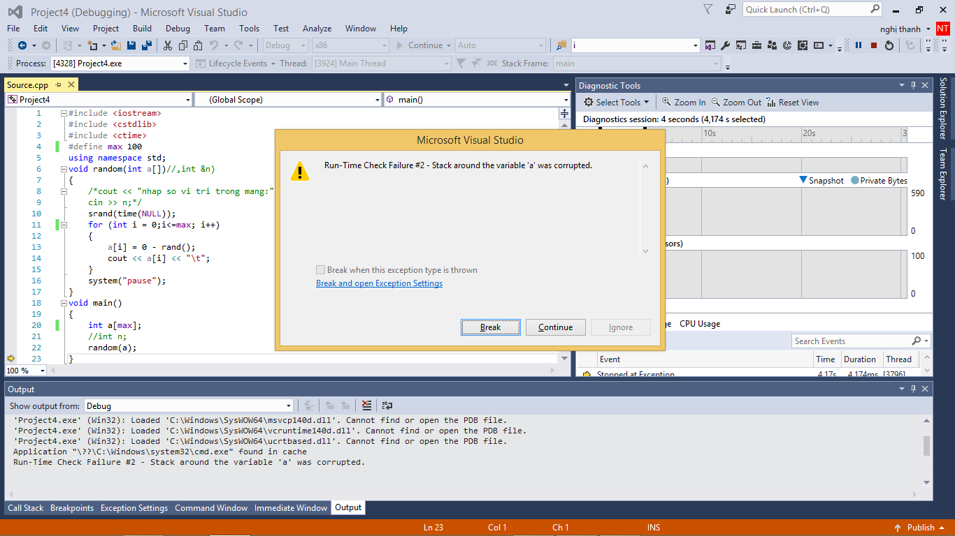Click Zoom In in Diagnostic Tools
955x536 pixels.
tap(684, 103)
